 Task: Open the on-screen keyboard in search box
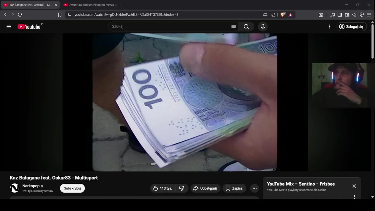(234, 26)
